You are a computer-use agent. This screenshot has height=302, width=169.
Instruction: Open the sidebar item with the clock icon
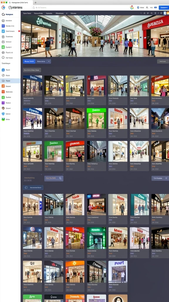click(10, 75)
